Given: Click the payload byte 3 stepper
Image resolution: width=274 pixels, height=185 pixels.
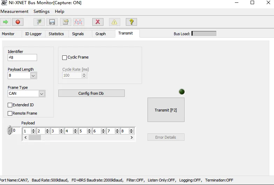Looking at the screenshot, I should tap(61, 131).
